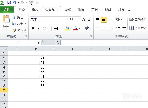Select the cell containing 55
This screenshot has width=148, height=108.
pyautogui.click(x=36, y=67)
